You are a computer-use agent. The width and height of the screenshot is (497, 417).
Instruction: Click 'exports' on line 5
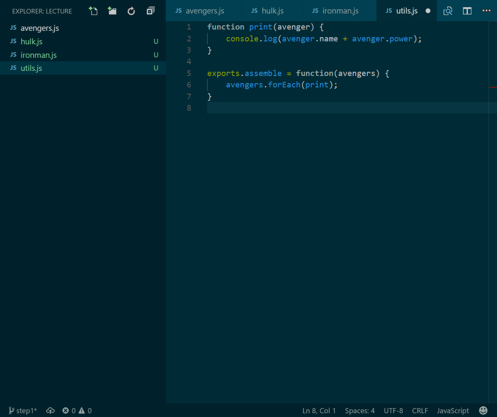click(x=224, y=73)
